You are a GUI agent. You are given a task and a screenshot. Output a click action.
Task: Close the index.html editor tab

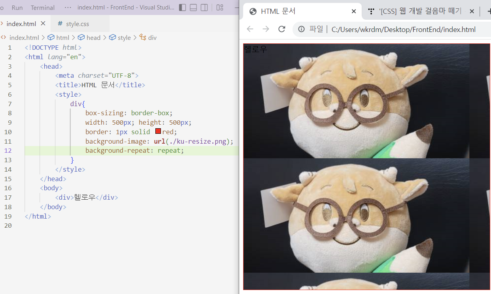pos(43,24)
